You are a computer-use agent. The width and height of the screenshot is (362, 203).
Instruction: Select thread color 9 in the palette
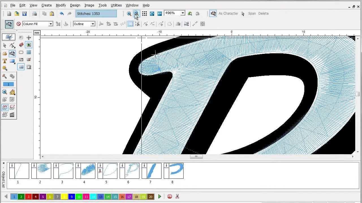72,197
